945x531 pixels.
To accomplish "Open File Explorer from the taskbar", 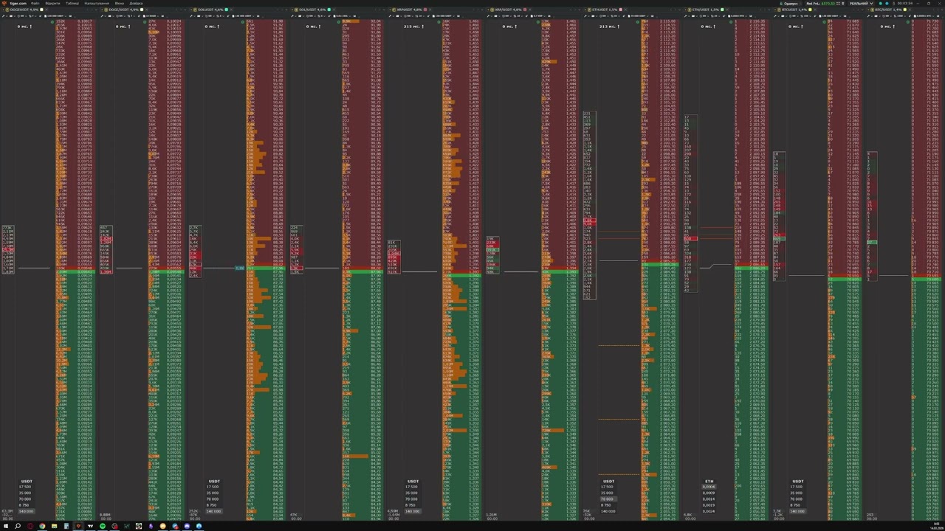I will coord(54,526).
